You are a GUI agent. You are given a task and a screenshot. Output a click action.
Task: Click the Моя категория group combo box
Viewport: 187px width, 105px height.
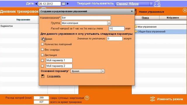click(x=86, y=23)
